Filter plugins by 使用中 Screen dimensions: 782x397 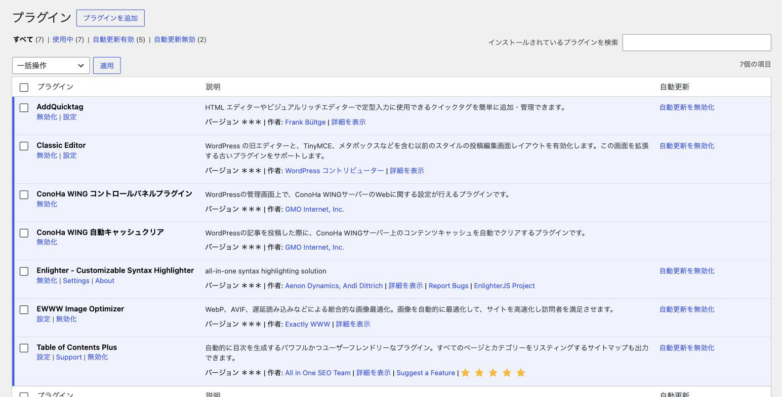click(x=63, y=39)
